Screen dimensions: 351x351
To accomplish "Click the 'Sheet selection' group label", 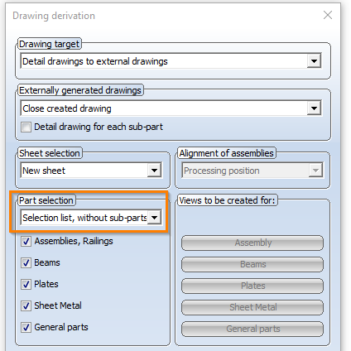I will pos(50,153).
